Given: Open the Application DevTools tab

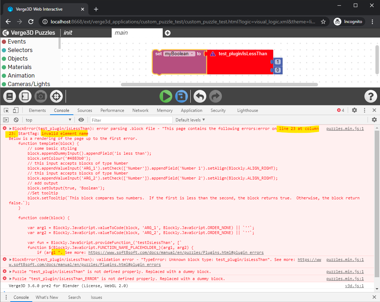Looking at the screenshot, I should 191,110.
